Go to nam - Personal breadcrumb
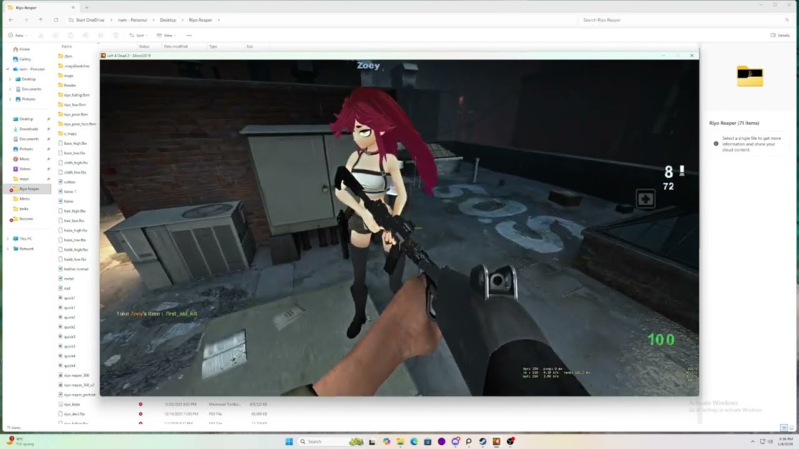The width and height of the screenshot is (799, 449). pos(132,20)
